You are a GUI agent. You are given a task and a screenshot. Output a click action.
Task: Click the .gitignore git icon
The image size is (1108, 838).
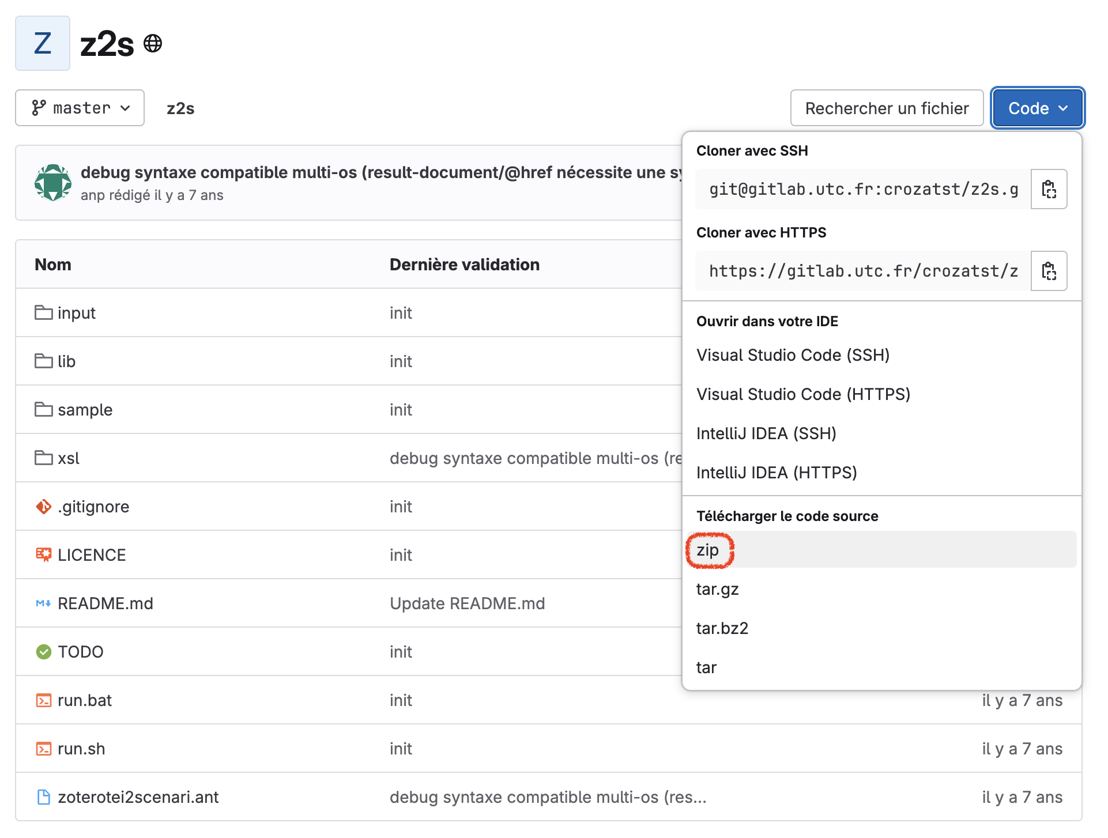point(43,507)
